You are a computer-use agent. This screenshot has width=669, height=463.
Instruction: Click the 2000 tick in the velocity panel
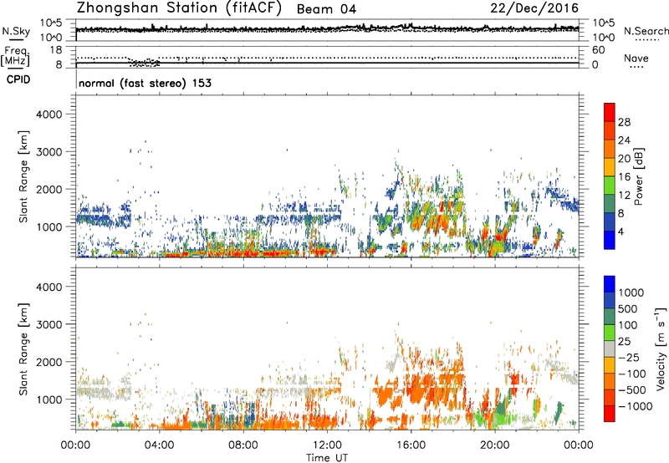point(49,362)
